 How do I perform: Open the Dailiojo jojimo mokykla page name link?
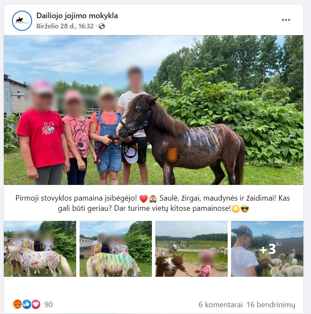(77, 16)
